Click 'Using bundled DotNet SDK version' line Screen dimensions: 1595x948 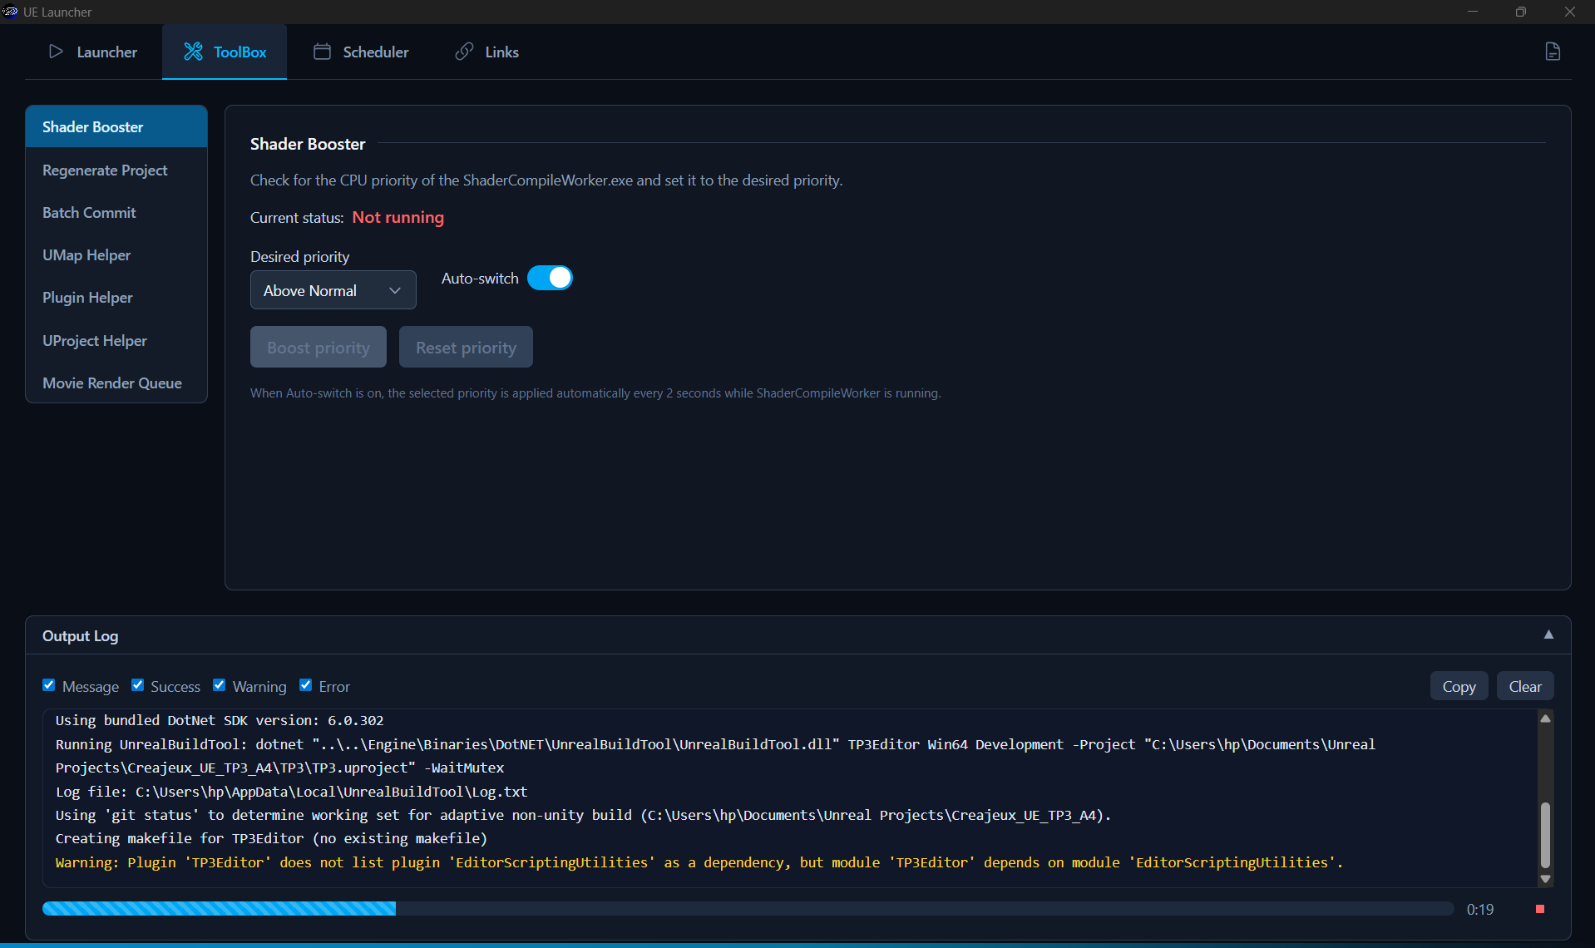tap(220, 720)
